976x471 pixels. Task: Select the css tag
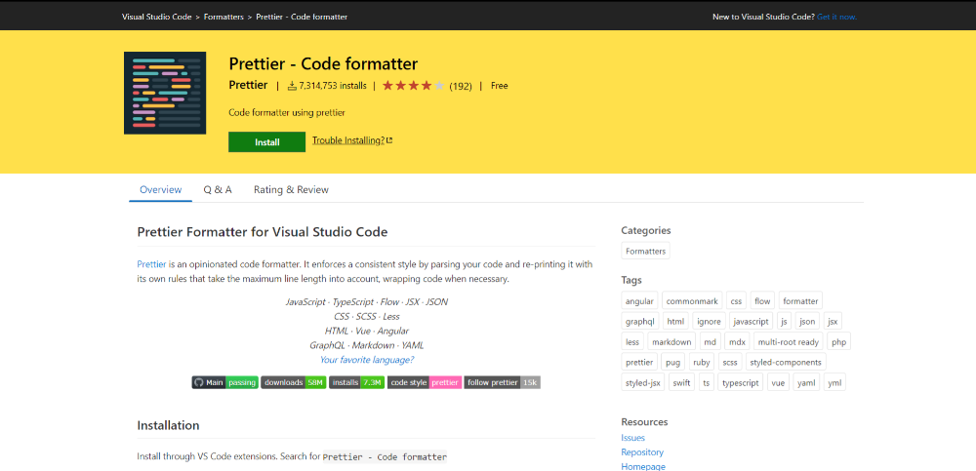[736, 301]
